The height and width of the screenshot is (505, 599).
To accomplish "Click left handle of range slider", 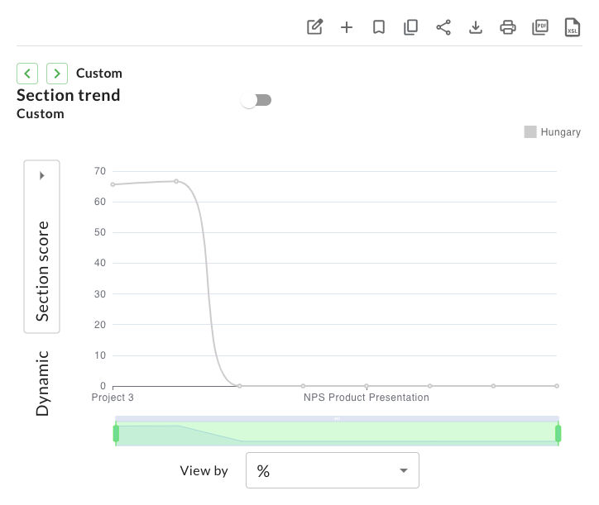I will pos(116,433).
